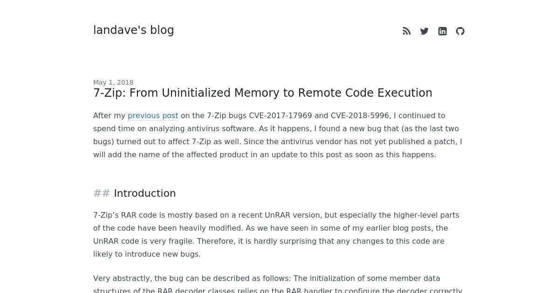Image resolution: width=559 pixels, height=293 pixels.
Task: Open the RSS feed icon
Action: (407, 31)
